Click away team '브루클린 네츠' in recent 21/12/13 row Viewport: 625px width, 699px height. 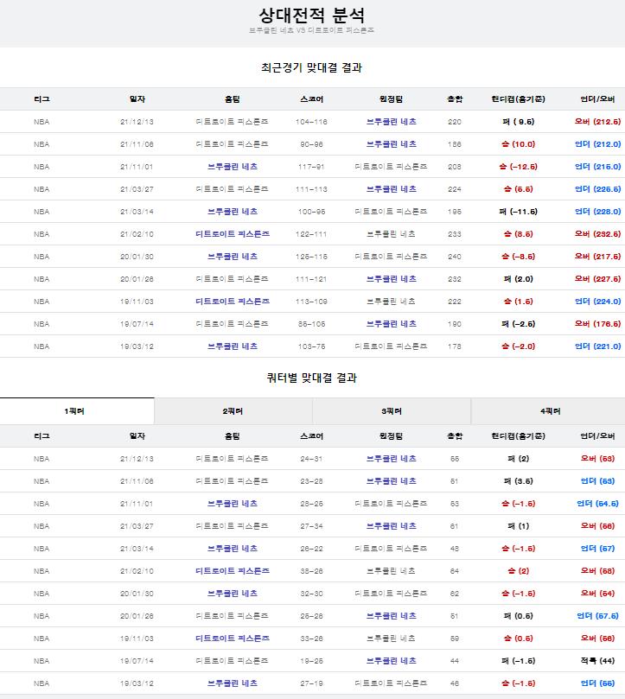[392, 122]
